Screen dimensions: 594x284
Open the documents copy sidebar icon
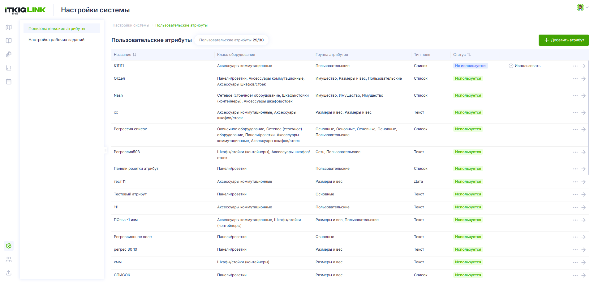9,54
